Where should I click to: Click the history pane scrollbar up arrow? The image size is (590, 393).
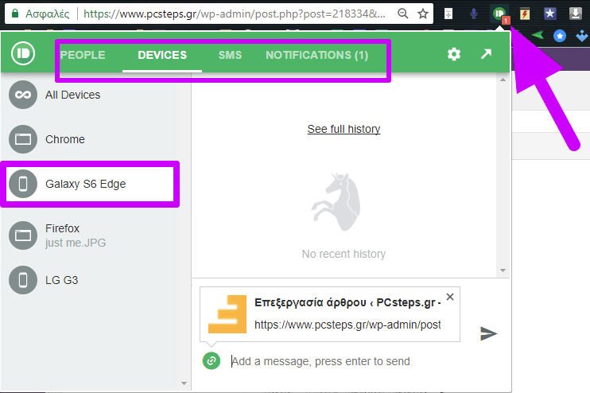[x=503, y=80]
